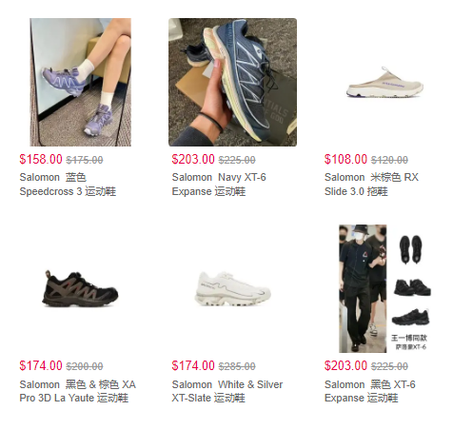This screenshot has height=430, width=453.
Task: Click the crossed-out $120.00 original price
Action: tap(389, 160)
